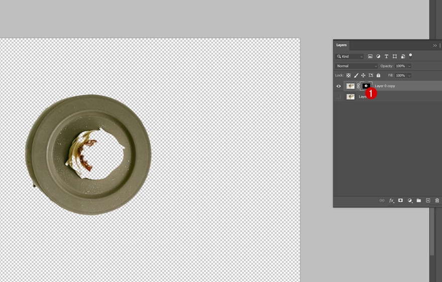Screen dimensions: 442x282
Task: Filter layers by shape layers icon
Action: coord(395,56)
